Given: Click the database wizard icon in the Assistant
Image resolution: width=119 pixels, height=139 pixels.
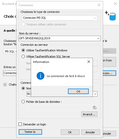Looking at the screenshot, I should pos(110,15).
